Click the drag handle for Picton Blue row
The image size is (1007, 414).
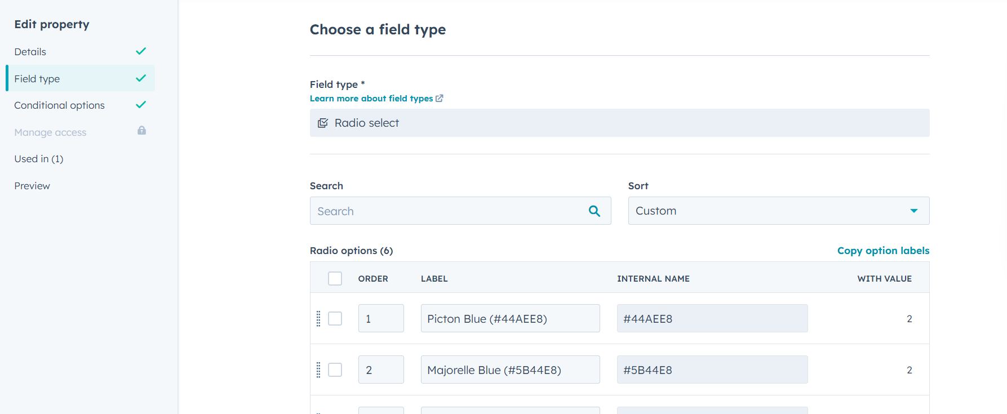coord(318,319)
